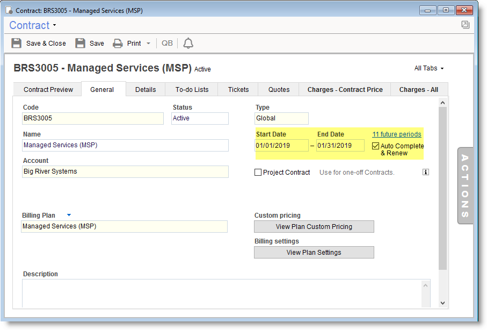Click the Start Date input field
The image size is (487, 330).
pos(281,146)
